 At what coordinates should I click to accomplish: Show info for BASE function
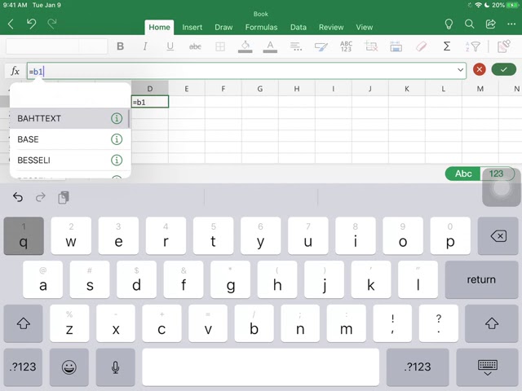click(x=117, y=139)
